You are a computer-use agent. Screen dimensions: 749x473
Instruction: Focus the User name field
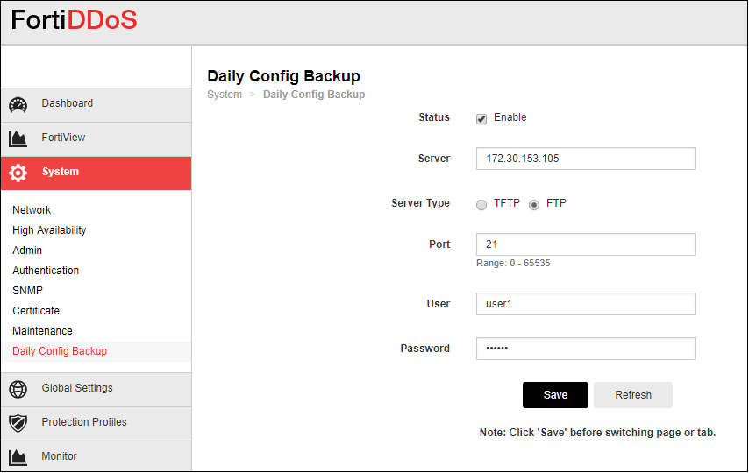[586, 304]
